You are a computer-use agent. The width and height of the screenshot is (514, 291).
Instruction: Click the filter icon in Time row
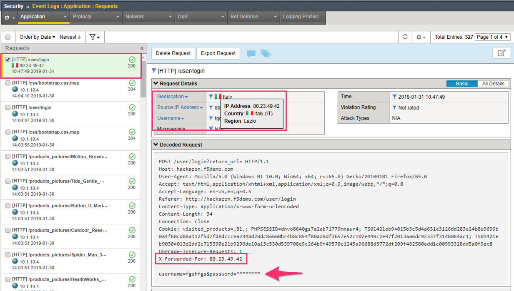pyautogui.click(x=394, y=97)
